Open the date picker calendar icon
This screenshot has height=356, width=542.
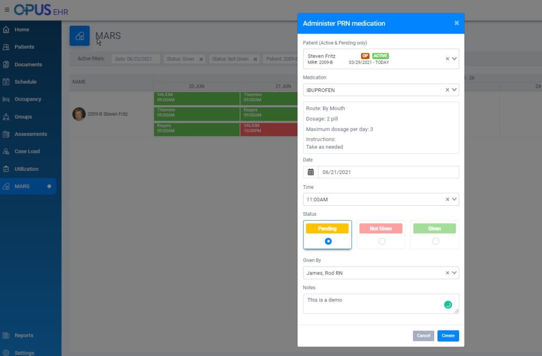click(x=311, y=172)
